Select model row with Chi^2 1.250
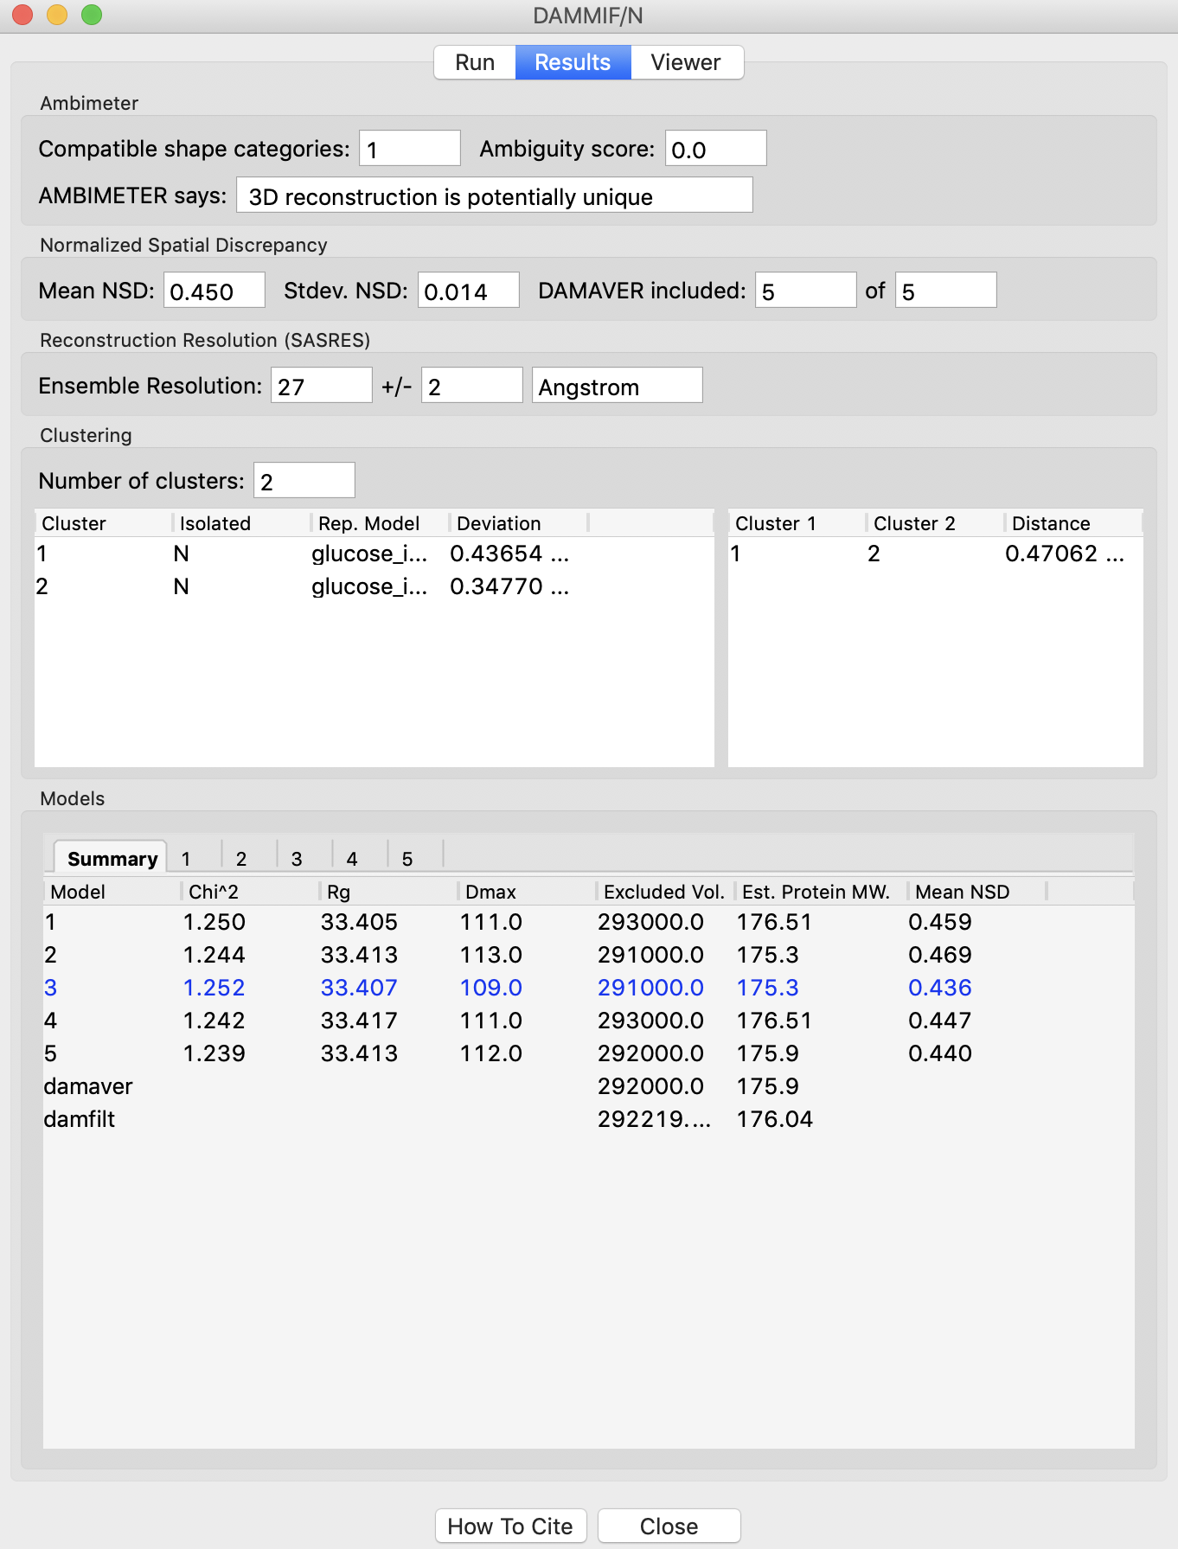Viewport: 1178px width, 1549px height. 588,922
